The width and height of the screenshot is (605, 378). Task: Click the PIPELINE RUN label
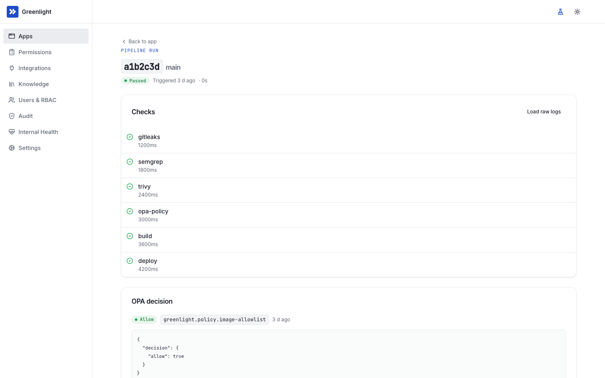pos(140,50)
